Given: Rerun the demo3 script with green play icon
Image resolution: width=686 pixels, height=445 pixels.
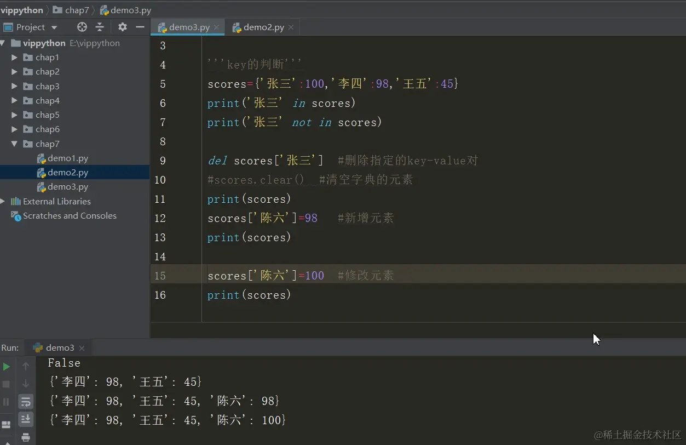Looking at the screenshot, I should [x=7, y=366].
